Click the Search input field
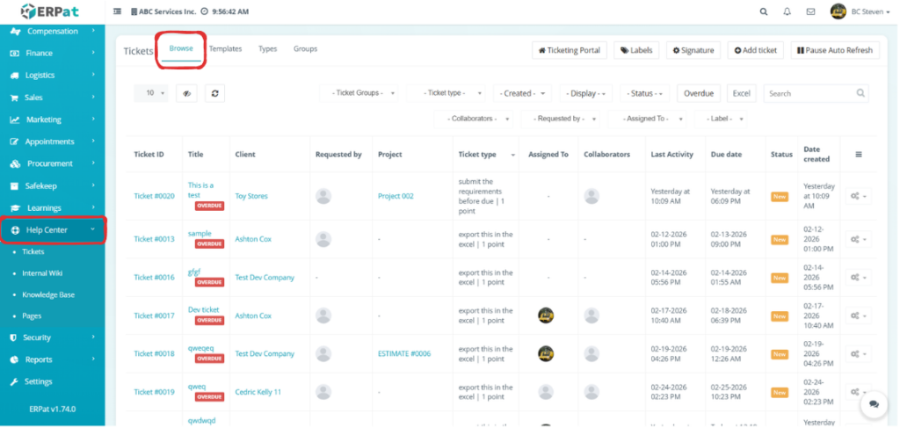The image size is (900, 428). 809,93
